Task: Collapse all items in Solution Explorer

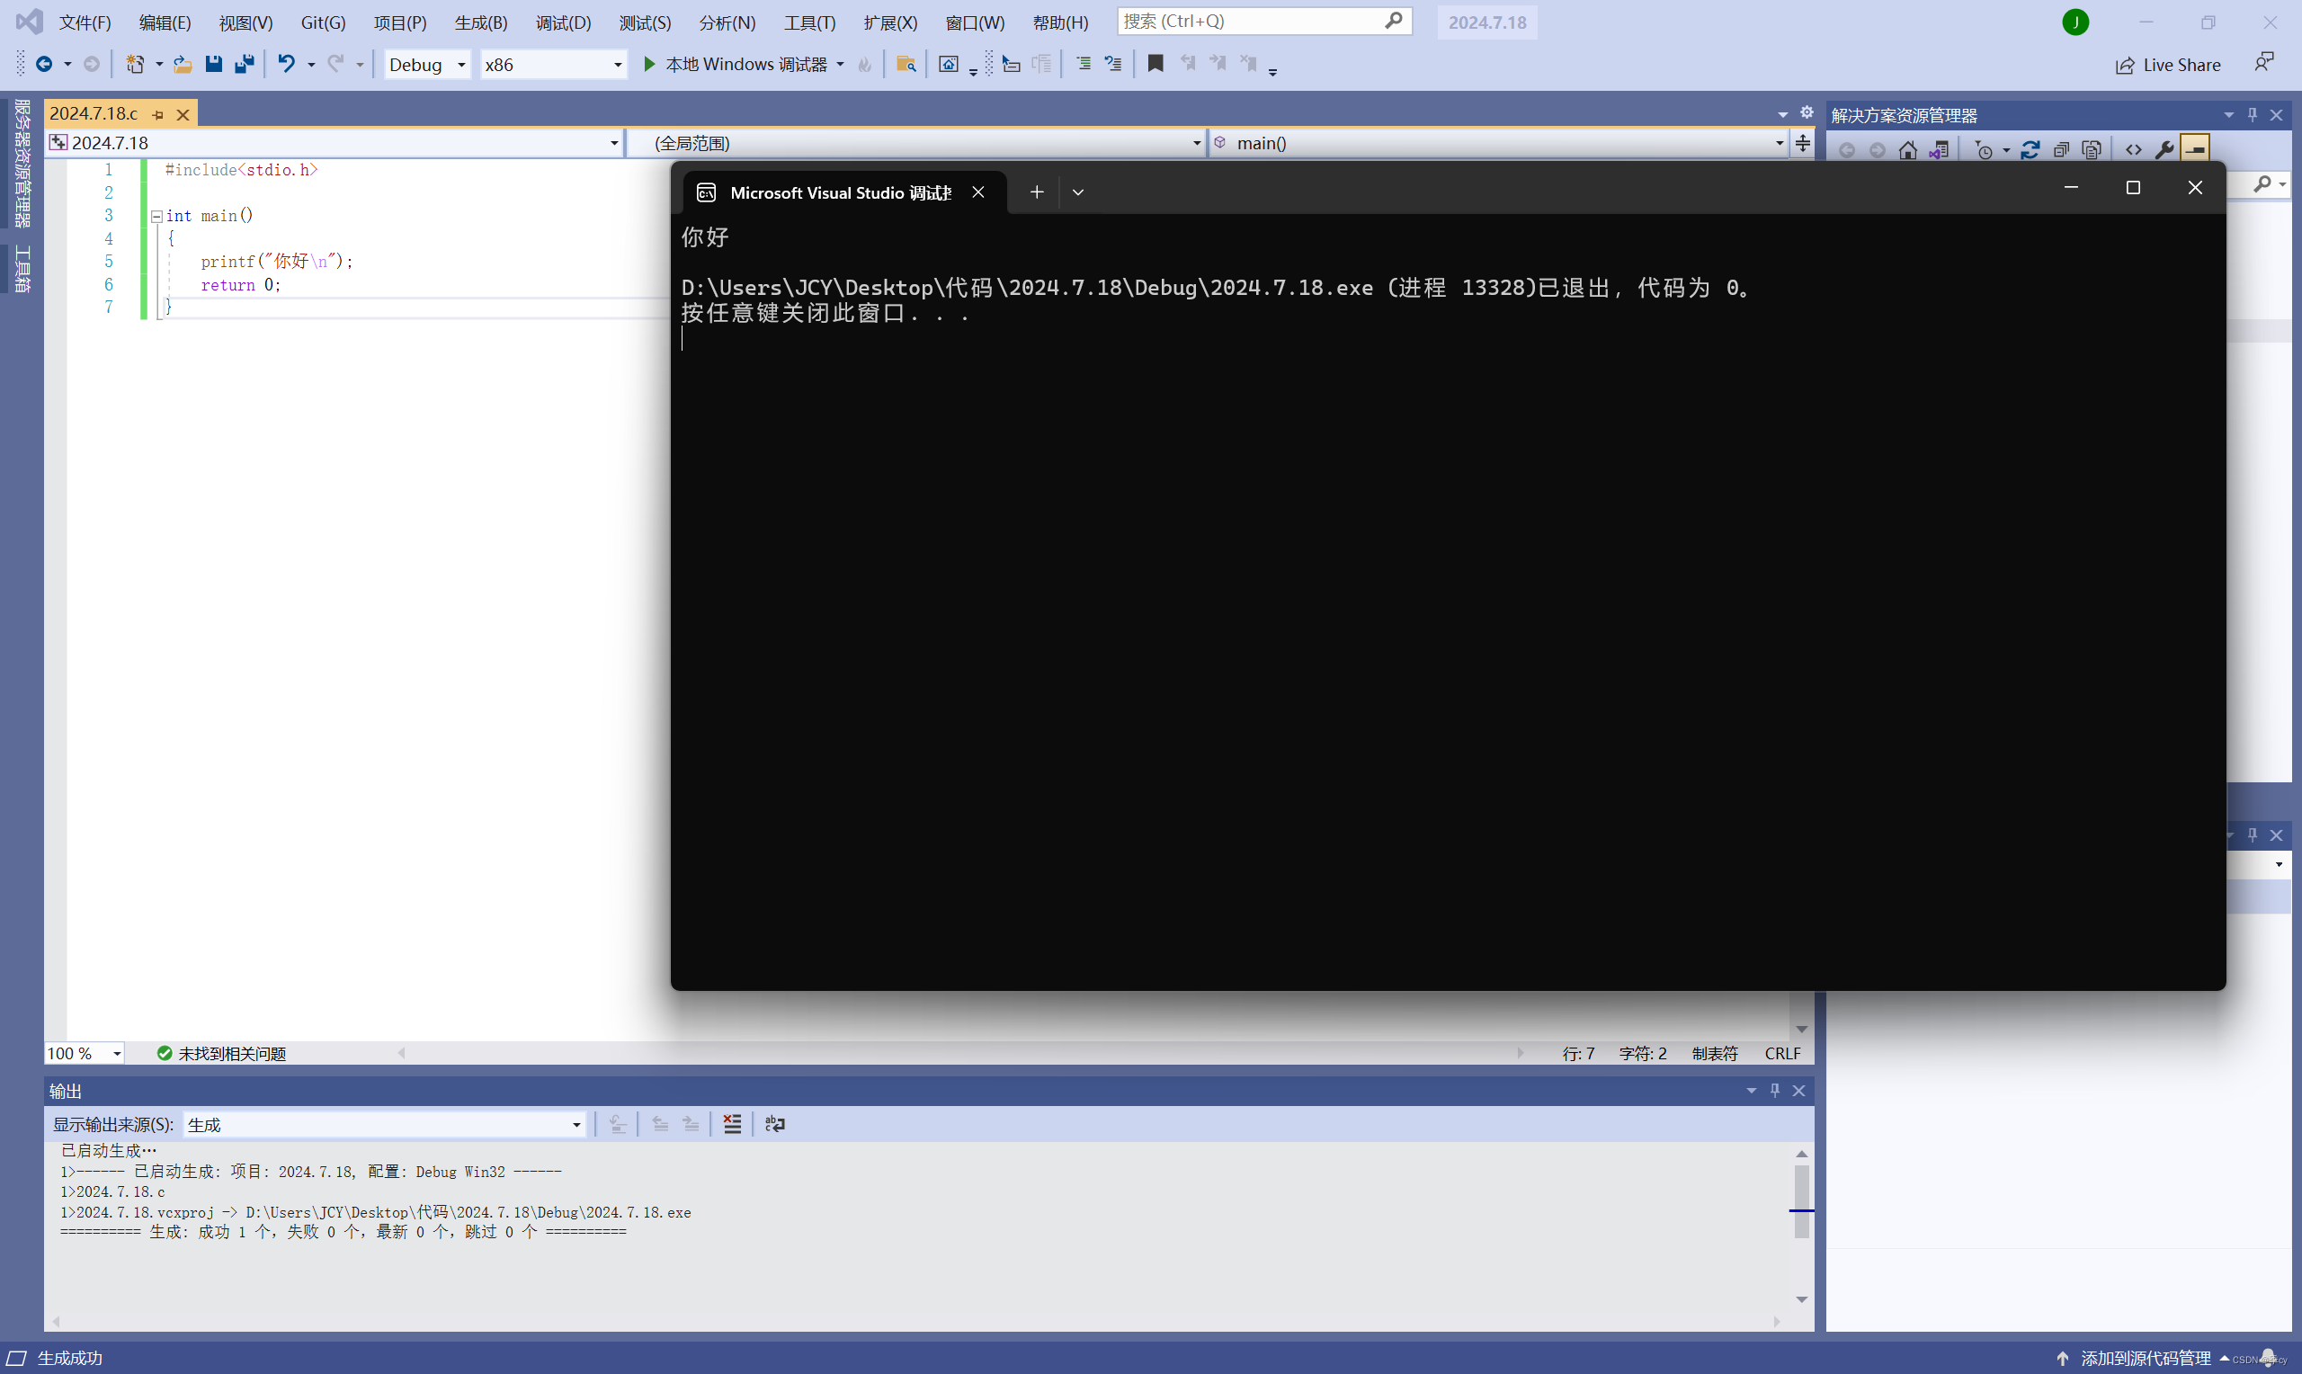Action: tap(2061, 150)
